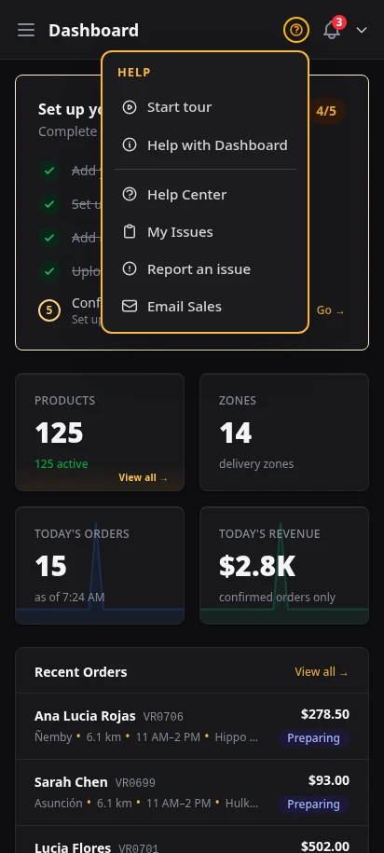
Task: Click the step 5 circle badge
Action: click(49, 310)
